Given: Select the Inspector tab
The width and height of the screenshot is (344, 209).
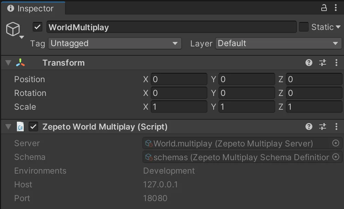Looking at the screenshot, I should (x=33, y=8).
